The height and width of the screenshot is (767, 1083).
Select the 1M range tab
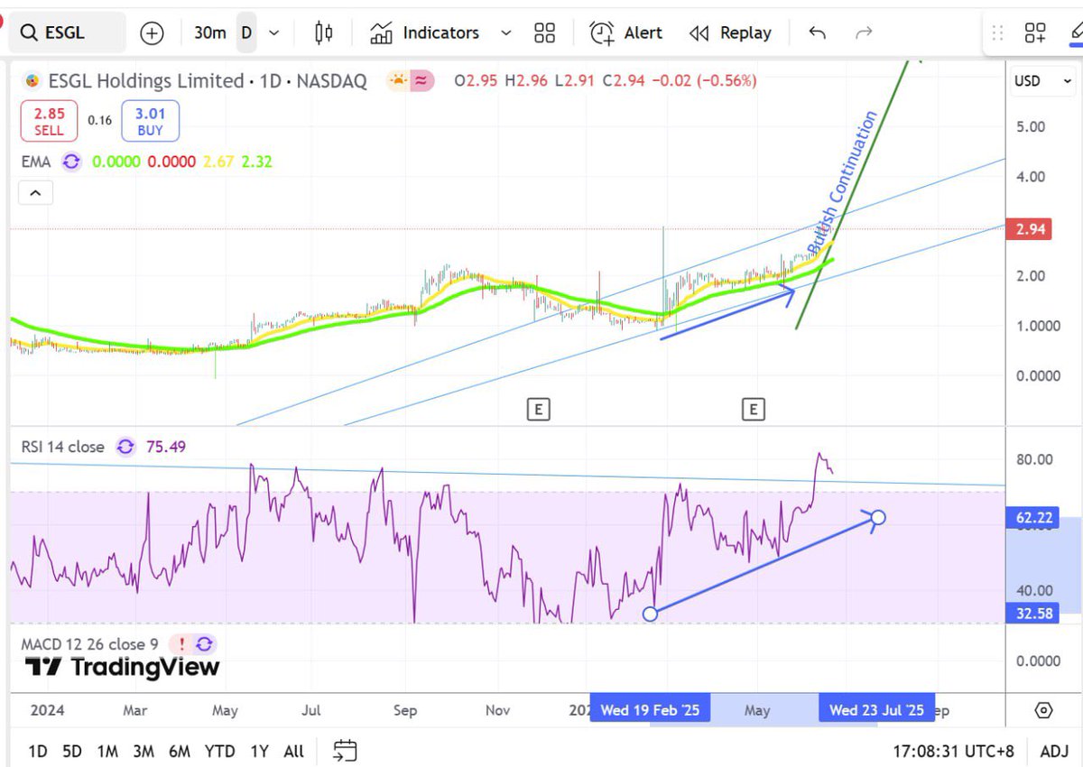[107, 751]
